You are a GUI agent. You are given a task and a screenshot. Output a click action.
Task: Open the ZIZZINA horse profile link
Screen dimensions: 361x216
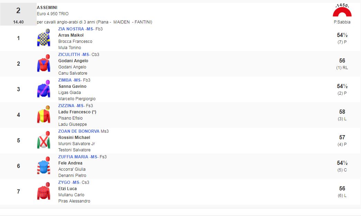[x=67, y=106]
